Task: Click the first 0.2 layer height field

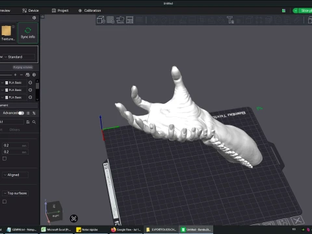Action: (15, 146)
